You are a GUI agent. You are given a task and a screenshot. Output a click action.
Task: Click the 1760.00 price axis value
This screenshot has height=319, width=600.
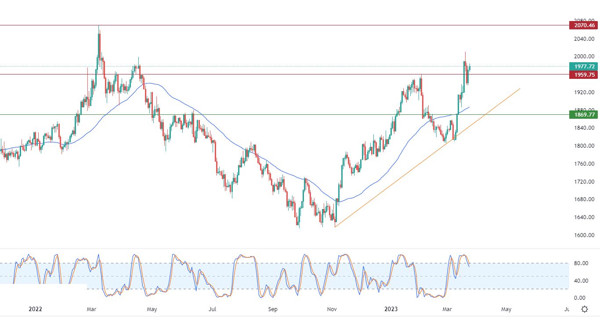(585, 164)
